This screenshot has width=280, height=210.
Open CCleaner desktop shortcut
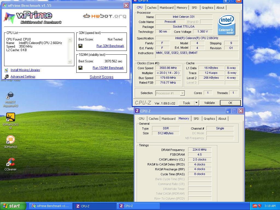coord(10,164)
